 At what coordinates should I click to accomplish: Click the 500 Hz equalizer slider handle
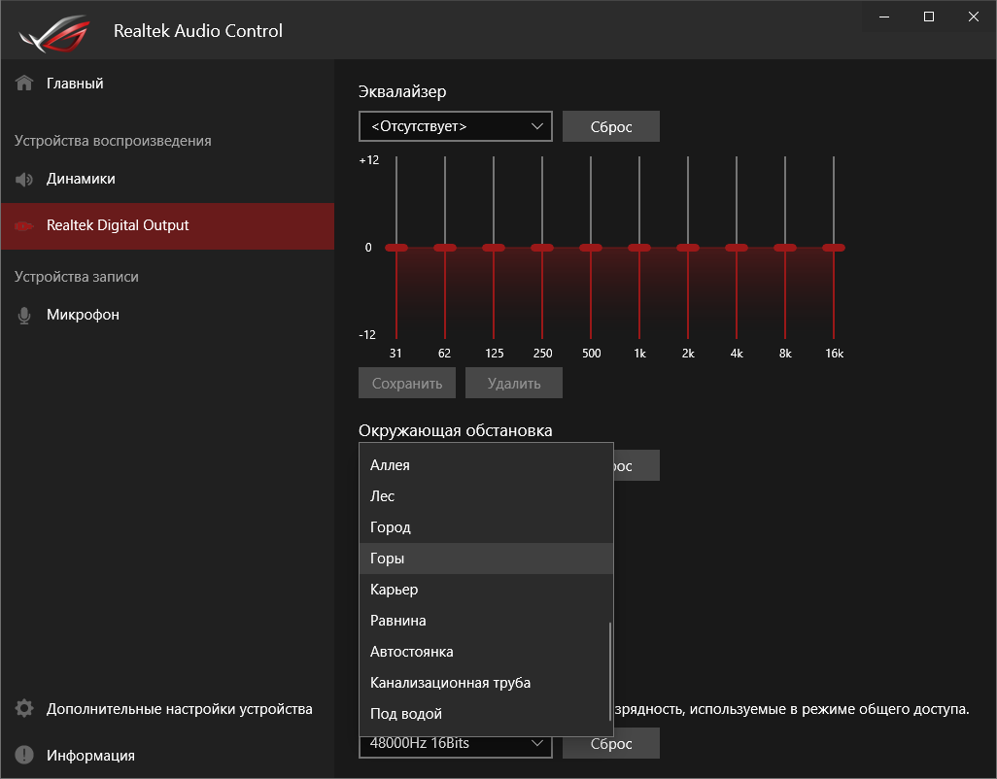[x=591, y=248]
